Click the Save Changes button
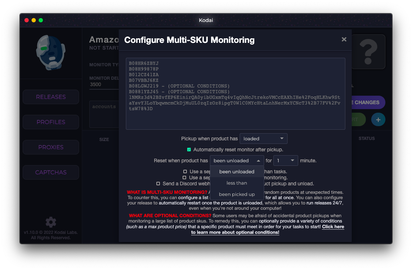Image resolution: width=412 pixels, height=270 pixels. point(368,102)
